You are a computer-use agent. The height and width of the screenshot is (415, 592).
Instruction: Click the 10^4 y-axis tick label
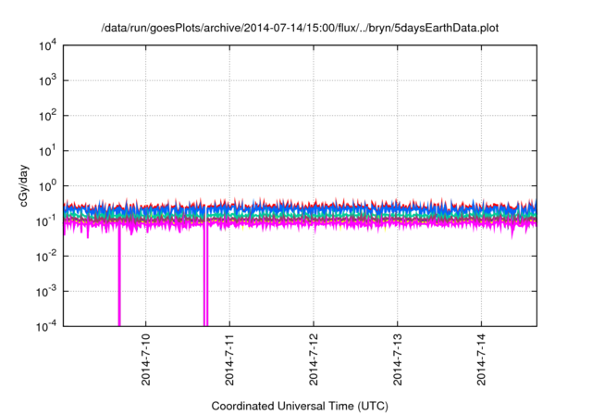point(47,46)
